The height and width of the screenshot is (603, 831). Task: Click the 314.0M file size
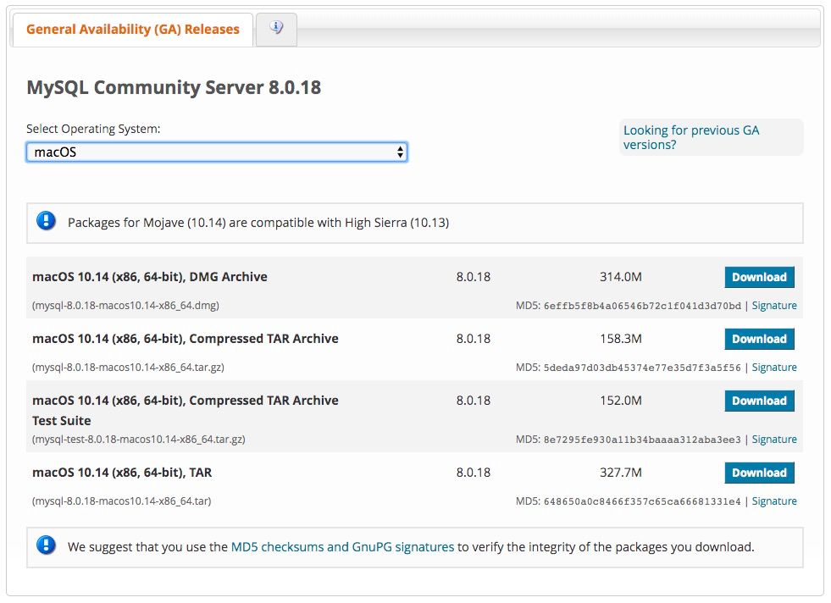click(x=621, y=277)
